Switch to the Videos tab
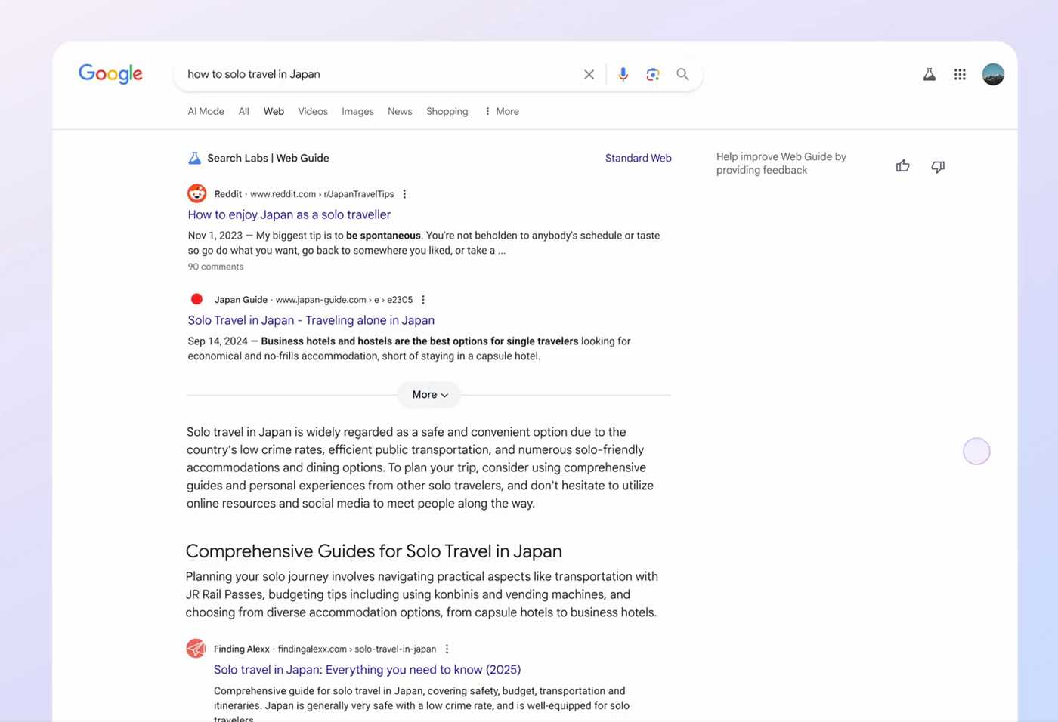 tap(313, 111)
